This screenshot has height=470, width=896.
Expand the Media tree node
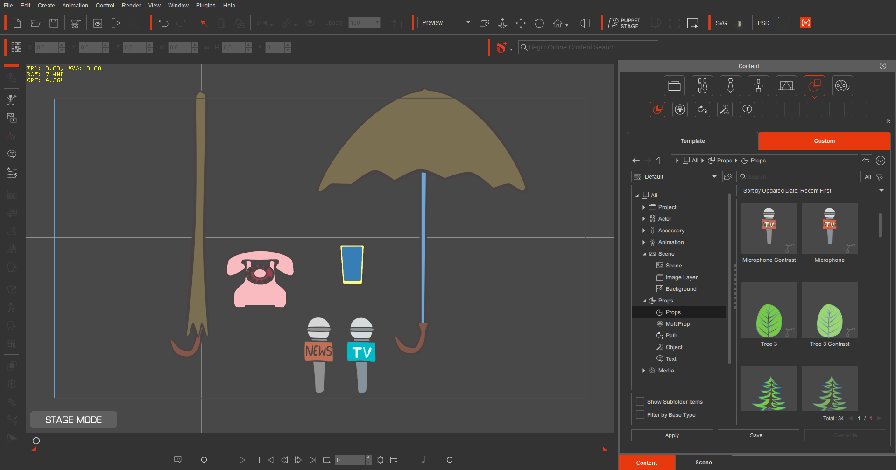(644, 370)
